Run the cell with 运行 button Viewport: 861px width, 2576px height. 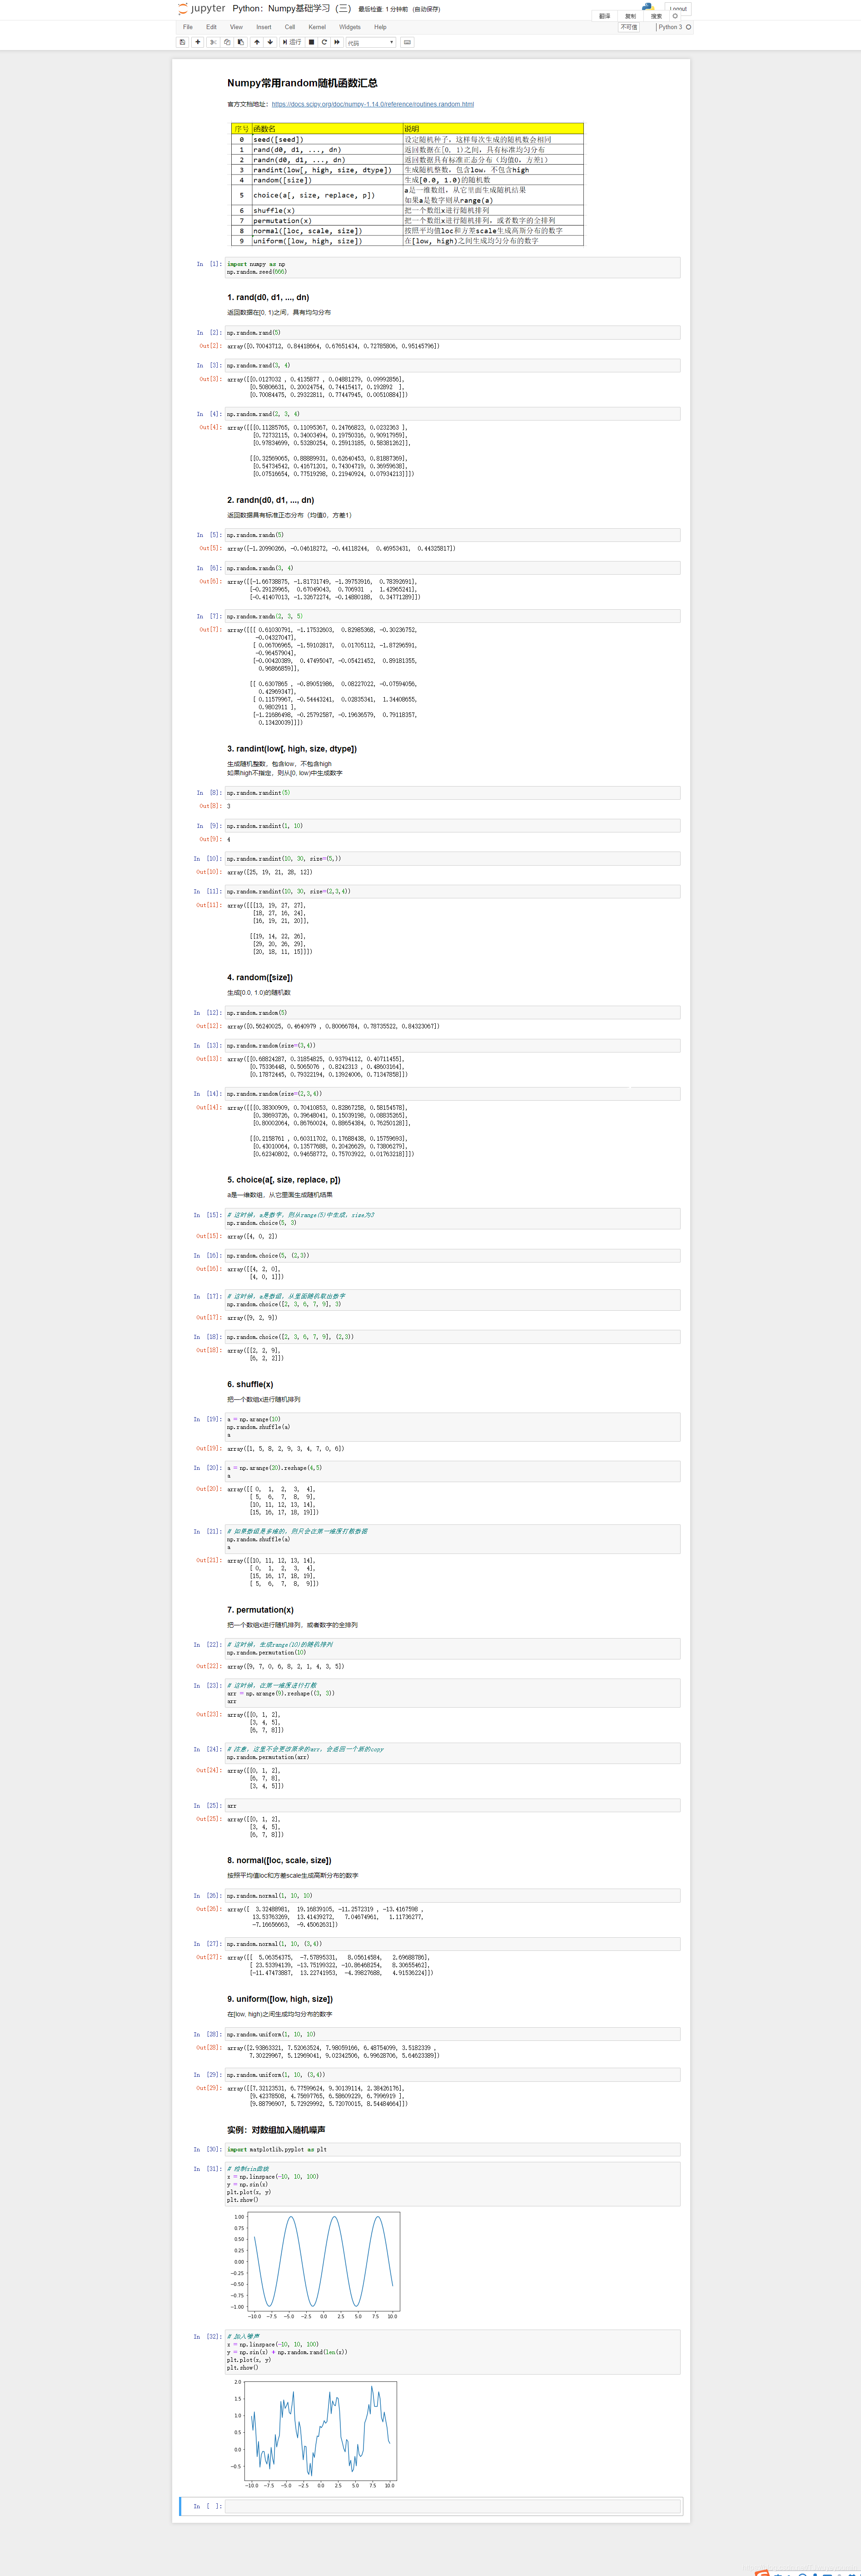coord(292,42)
